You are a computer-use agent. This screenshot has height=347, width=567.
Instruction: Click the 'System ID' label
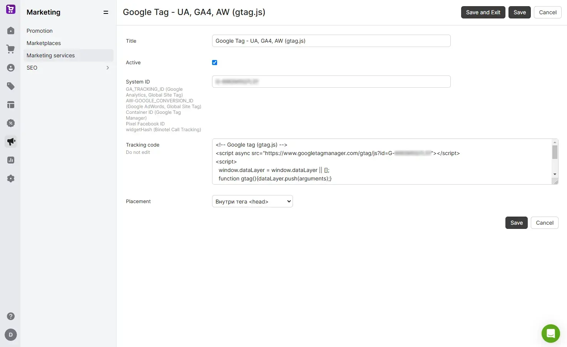(138, 82)
